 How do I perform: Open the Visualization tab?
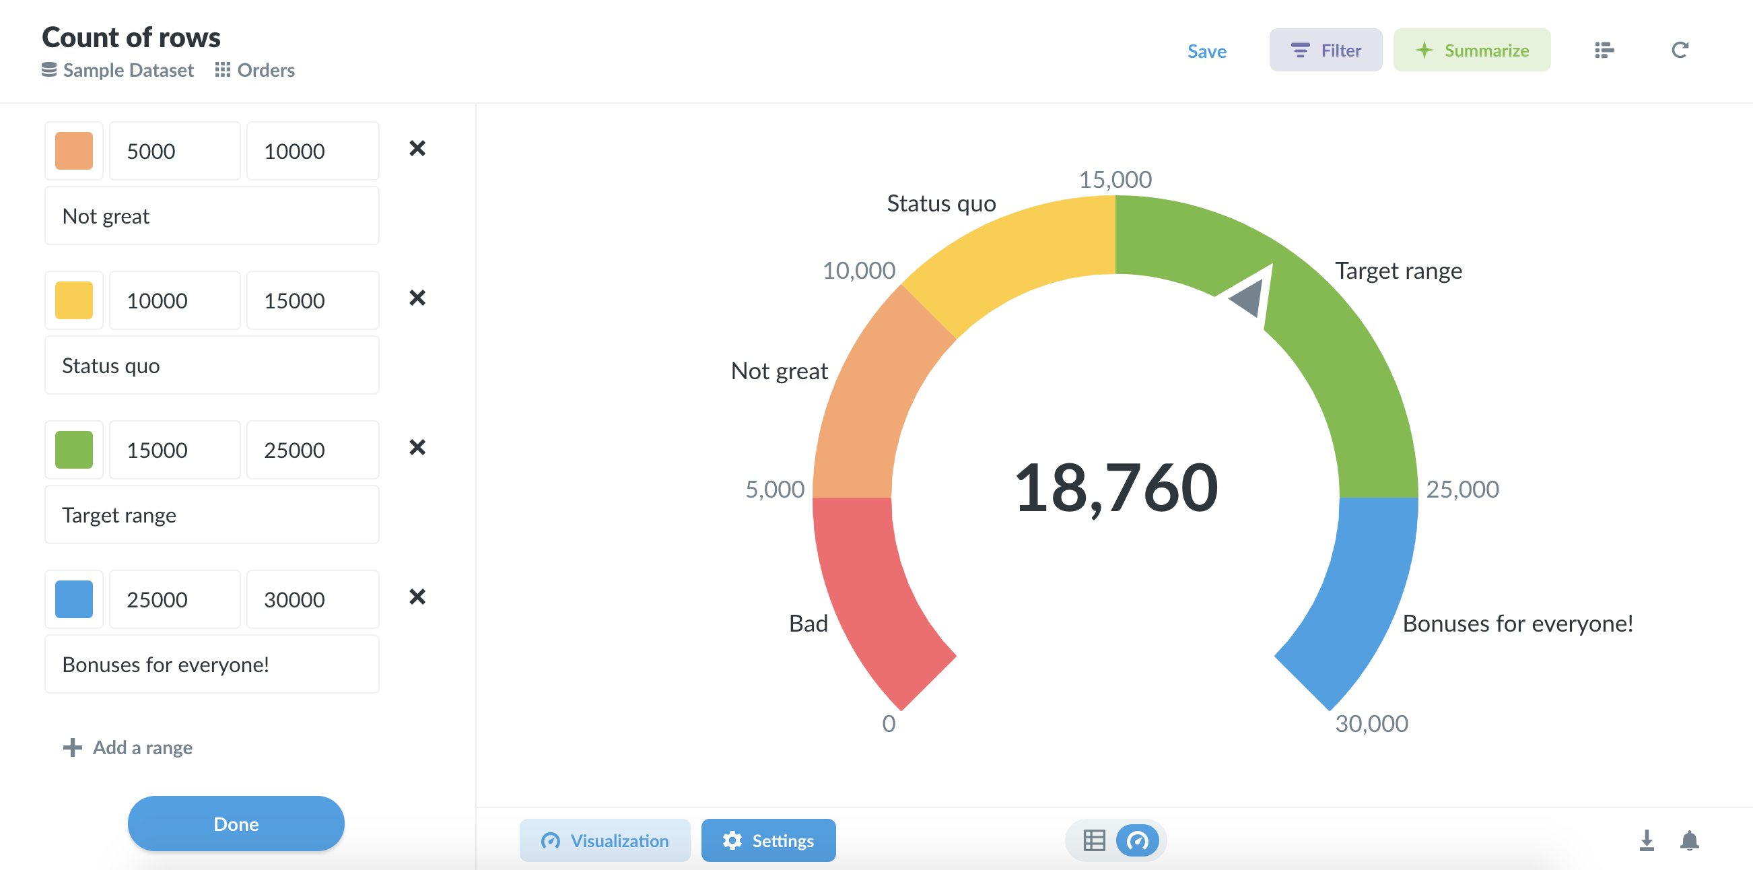pyautogui.click(x=605, y=841)
